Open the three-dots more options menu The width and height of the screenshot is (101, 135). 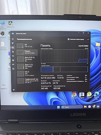point(88,39)
